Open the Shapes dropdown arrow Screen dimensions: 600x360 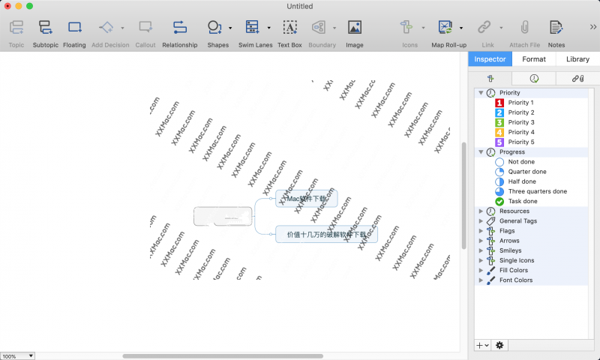(x=230, y=28)
